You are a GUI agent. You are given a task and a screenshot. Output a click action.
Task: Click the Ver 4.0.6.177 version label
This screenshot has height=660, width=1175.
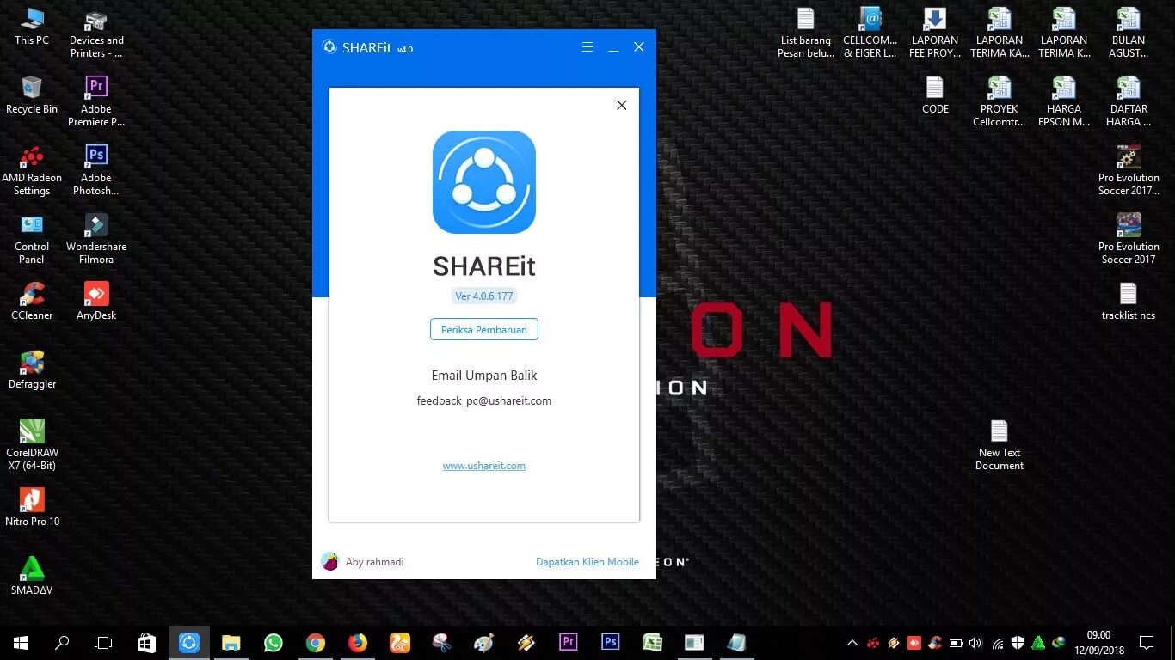pos(484,296)
